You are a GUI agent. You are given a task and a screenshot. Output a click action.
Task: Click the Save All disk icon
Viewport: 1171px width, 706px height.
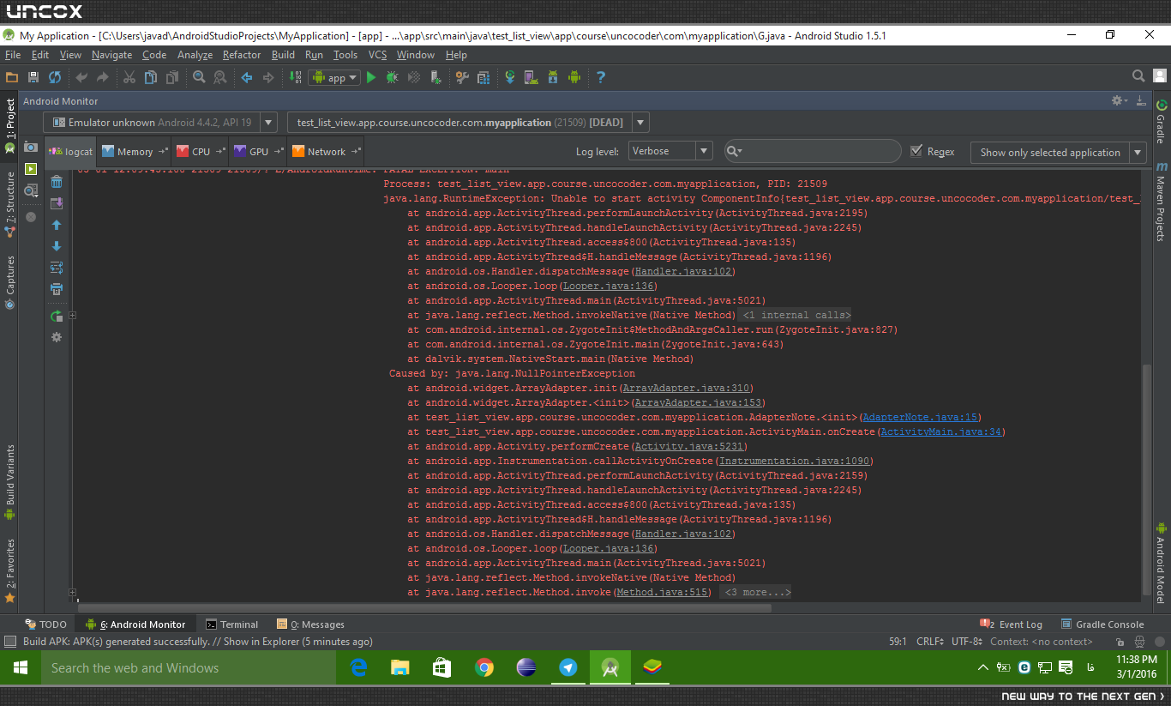[x=33, y=77]
